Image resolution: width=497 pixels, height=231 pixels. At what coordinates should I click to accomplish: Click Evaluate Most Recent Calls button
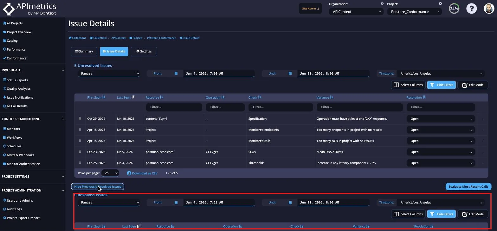[468, 186]
